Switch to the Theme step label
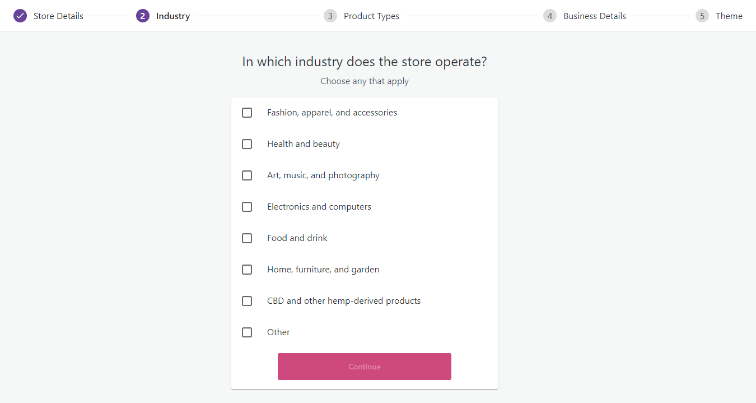Screen dimensions: 756x403 tap(729, 16)
